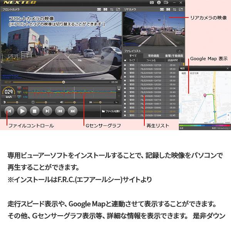Click first view icon in rear camera header
This screenshot has width=231, height=231.
click(x=162, y=9)
